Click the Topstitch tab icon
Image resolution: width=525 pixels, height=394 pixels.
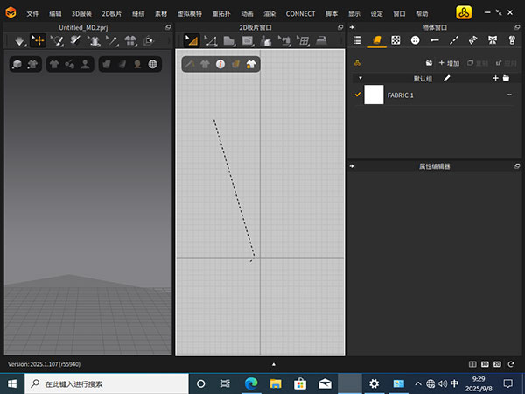coord(453,40)
